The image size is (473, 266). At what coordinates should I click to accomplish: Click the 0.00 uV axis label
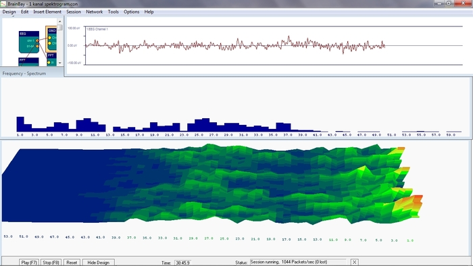pyautogui.click(x=72, y=45)
